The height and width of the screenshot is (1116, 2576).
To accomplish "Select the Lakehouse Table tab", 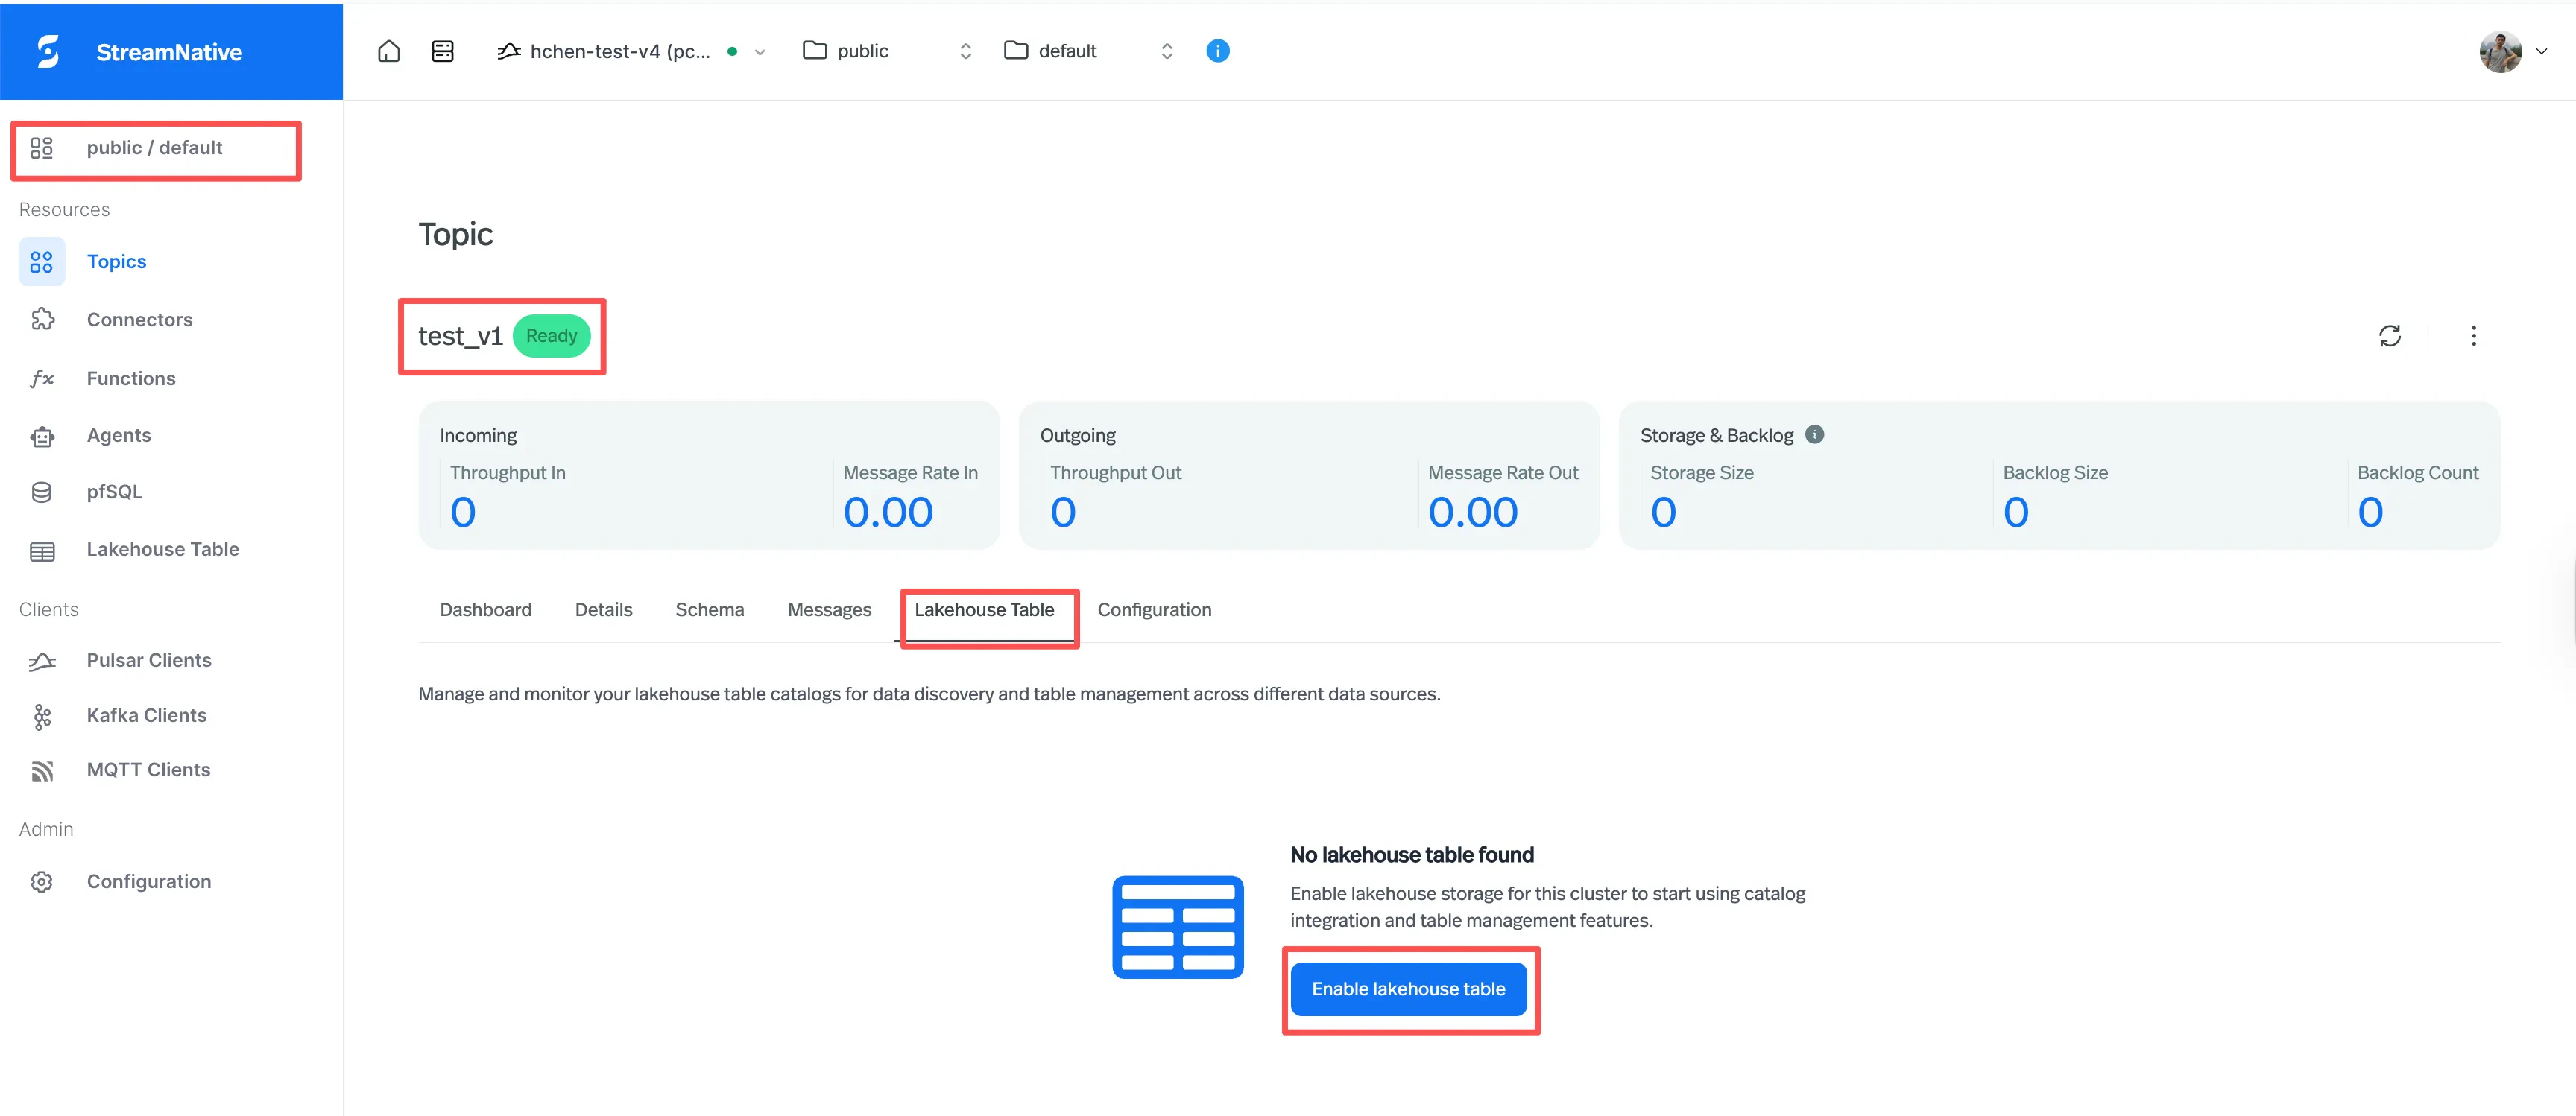I will point(984,609).
